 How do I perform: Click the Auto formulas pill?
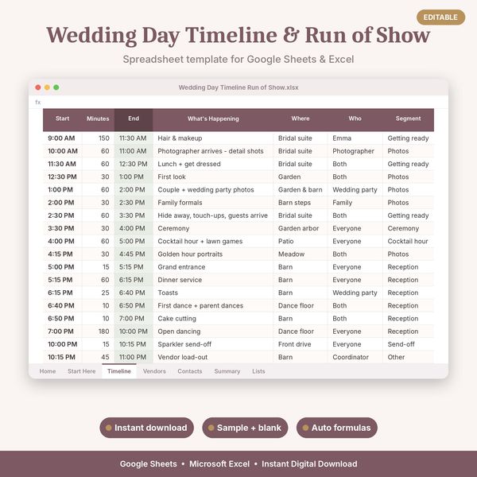pos(337,428)
